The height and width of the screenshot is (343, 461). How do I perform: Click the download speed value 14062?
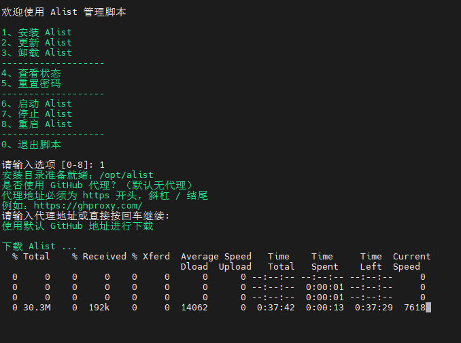pos(194,308)
